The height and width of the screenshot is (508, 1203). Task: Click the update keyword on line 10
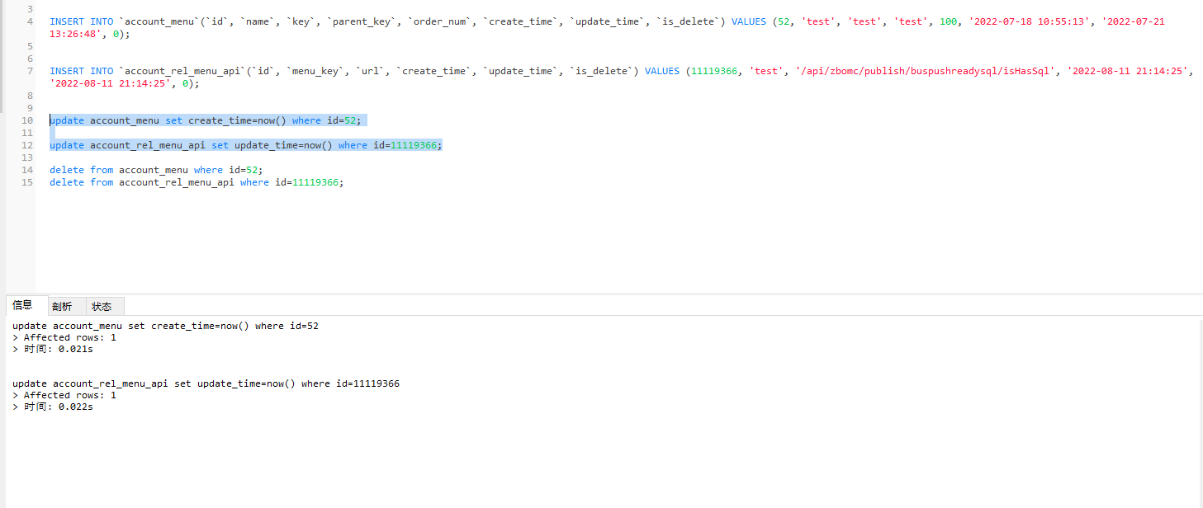(67, 120)
